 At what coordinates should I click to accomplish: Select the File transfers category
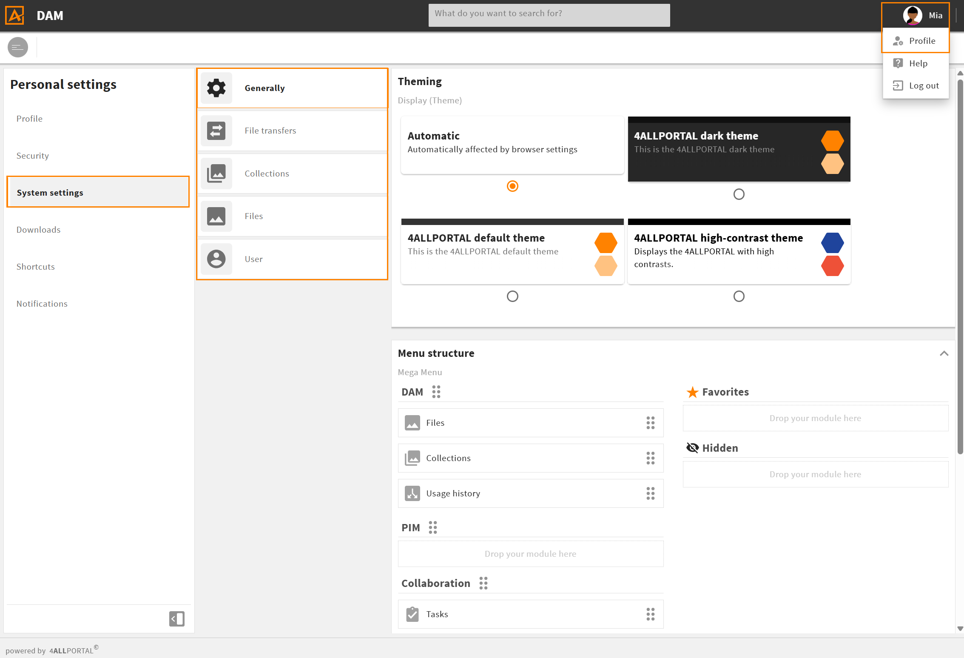point(293,131)
